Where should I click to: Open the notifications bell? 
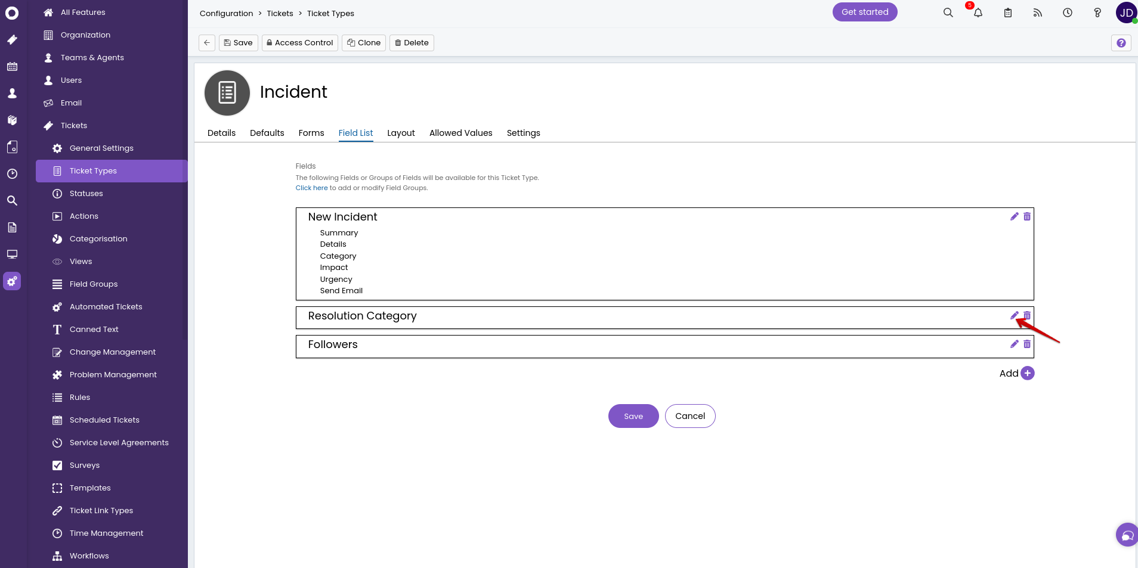(978, 13)
